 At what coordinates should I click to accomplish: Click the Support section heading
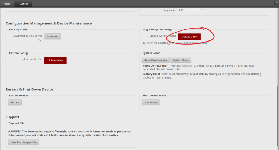click(x=13, y=117)
